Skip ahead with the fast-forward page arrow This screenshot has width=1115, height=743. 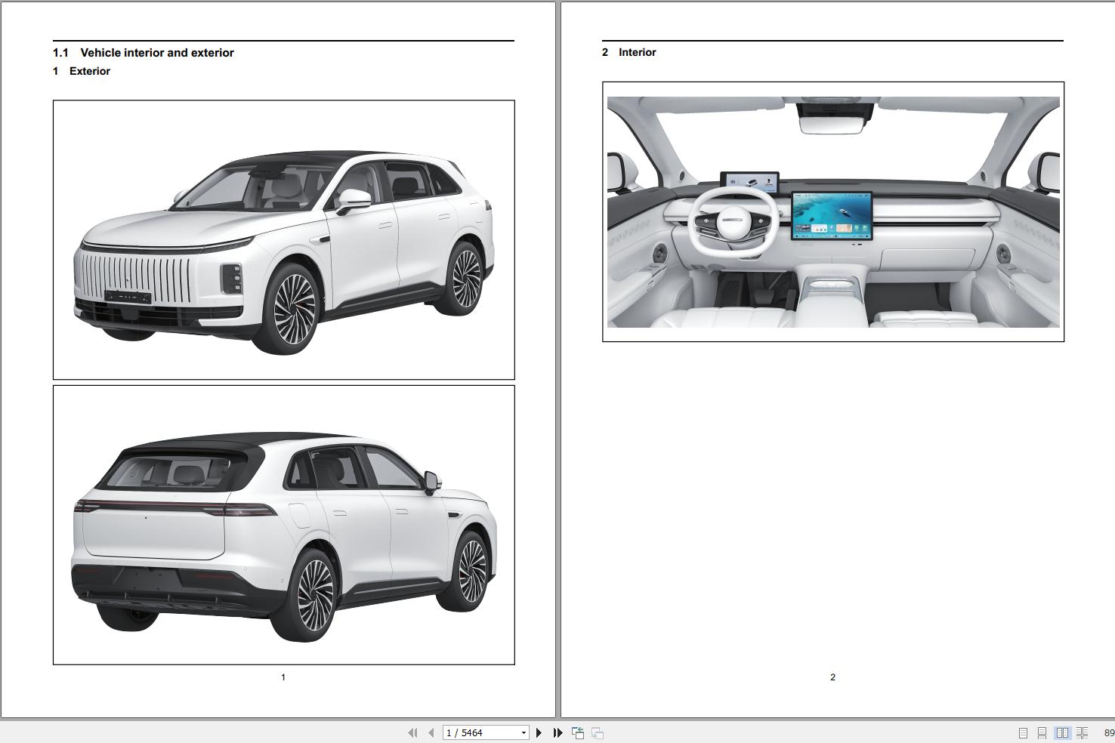(x=557, y=732)
